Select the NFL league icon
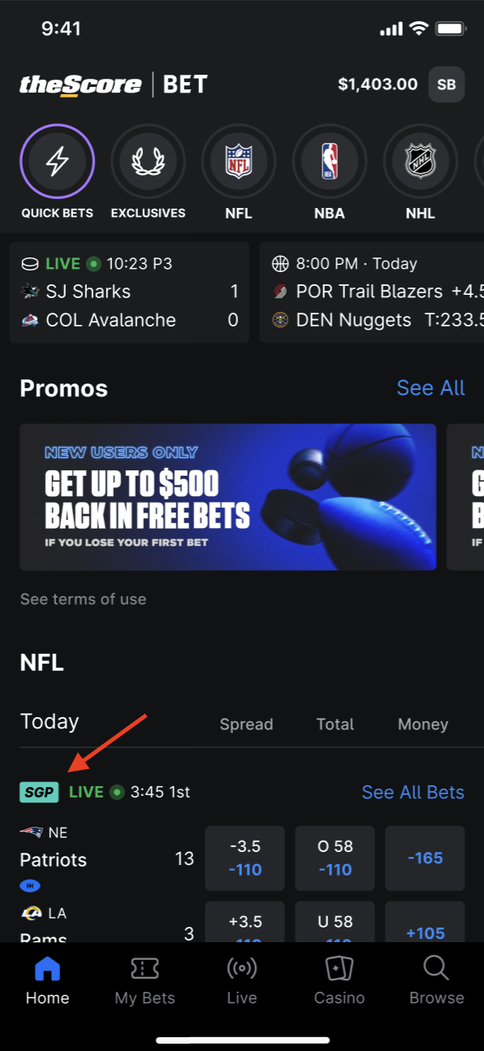The height and width of the screenshot is (1051, 484). (x=239, y=162)
